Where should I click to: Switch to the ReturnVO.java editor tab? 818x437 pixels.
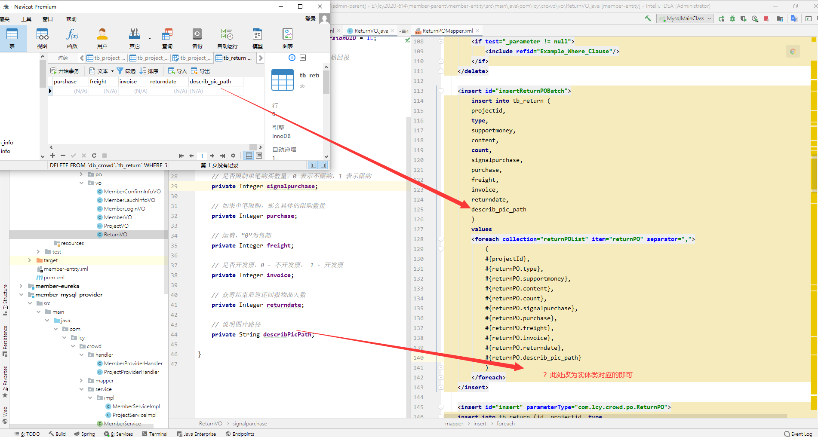371,31
